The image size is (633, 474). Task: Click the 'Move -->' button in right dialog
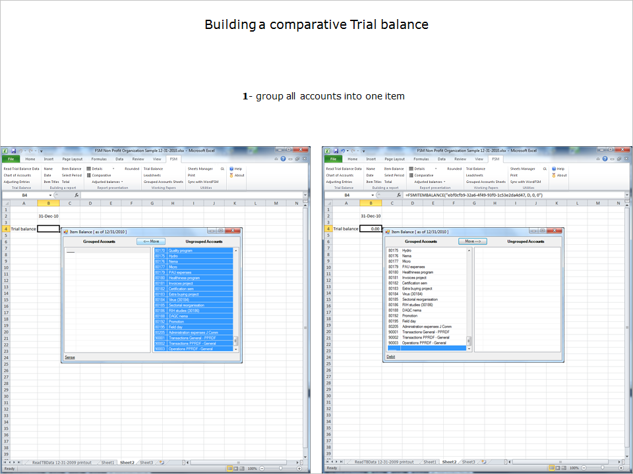(473, 242)
